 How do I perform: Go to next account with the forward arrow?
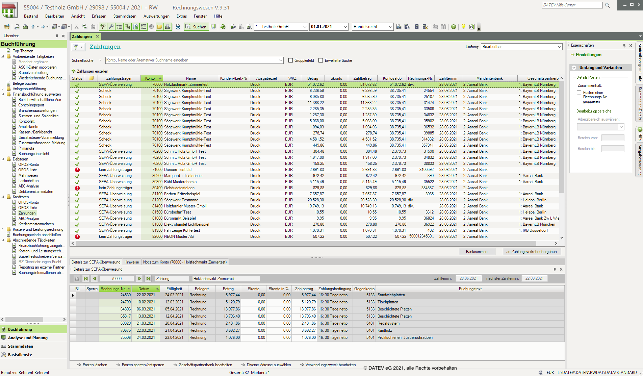(x=139, y=279)
